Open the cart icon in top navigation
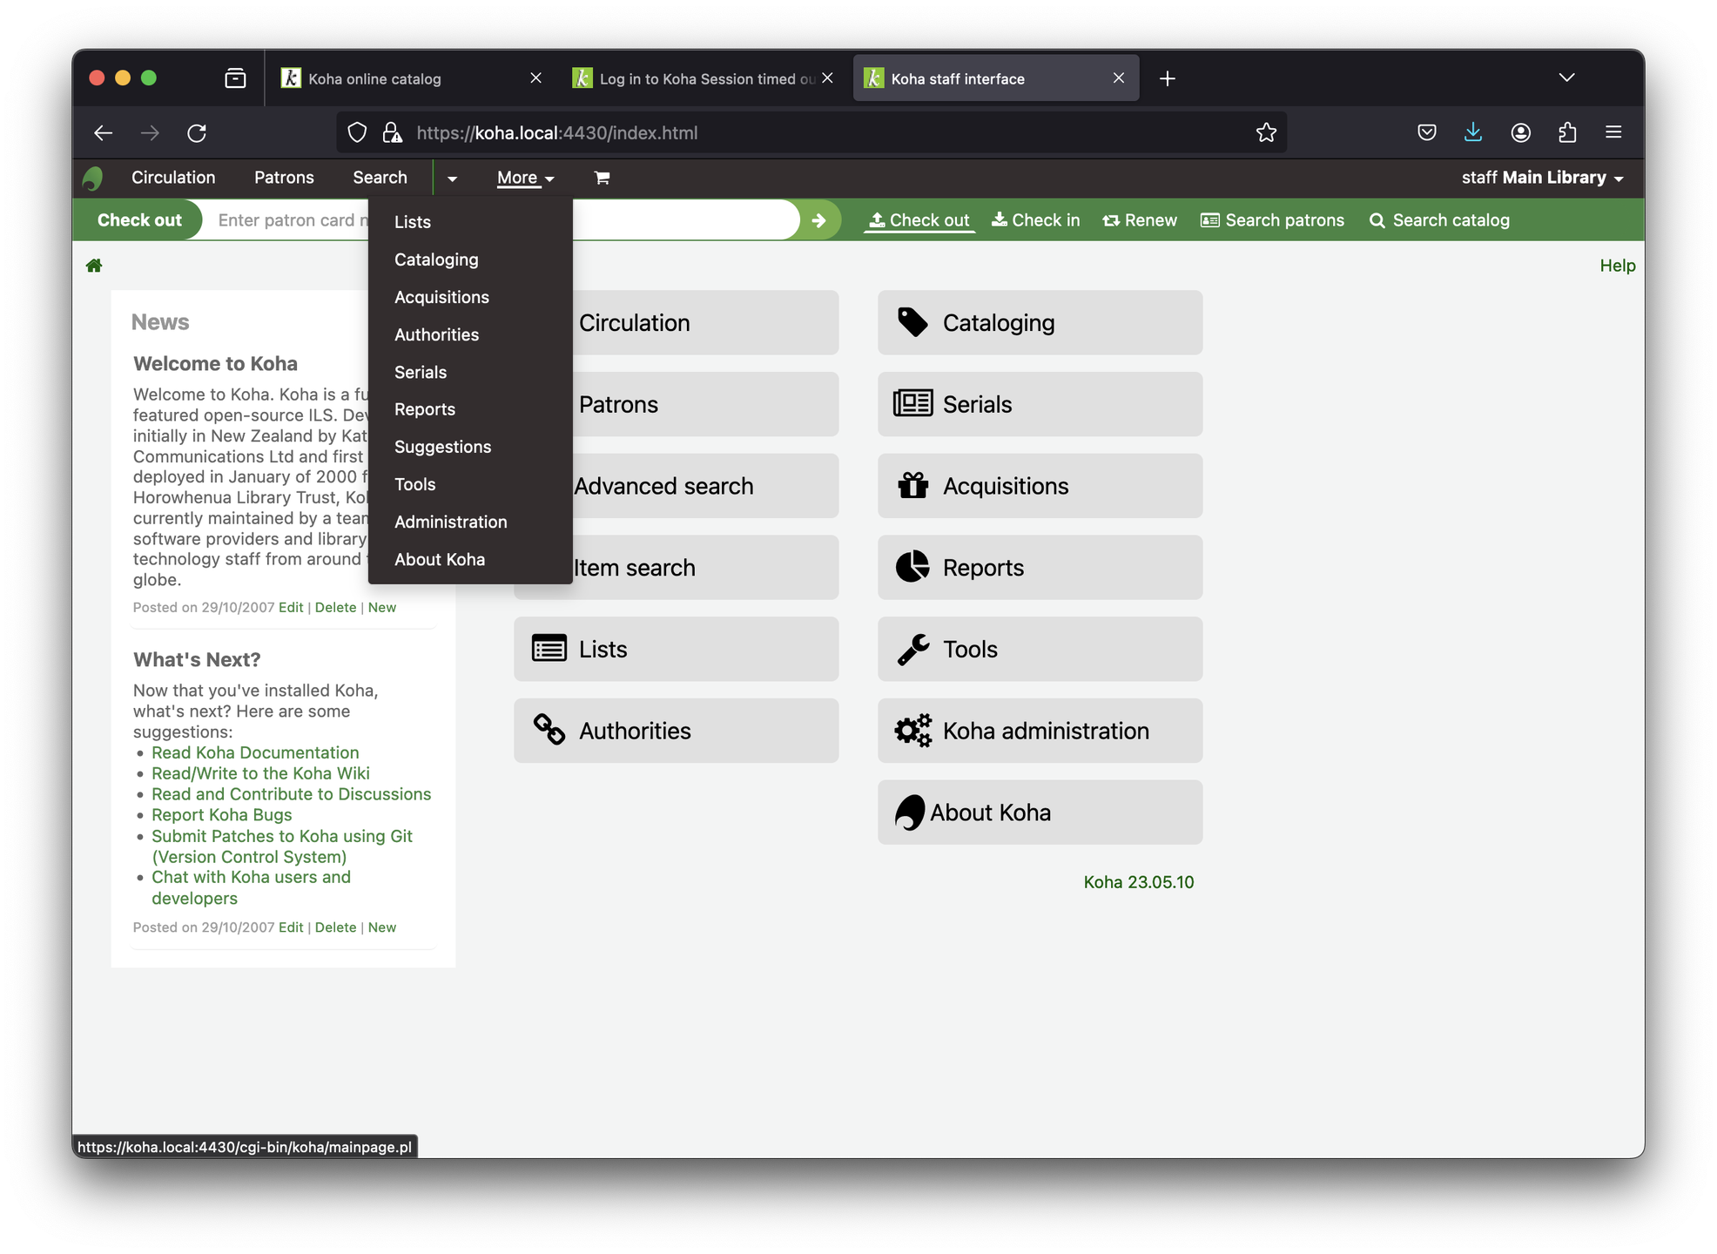1717x1254 pixels. 602,178
